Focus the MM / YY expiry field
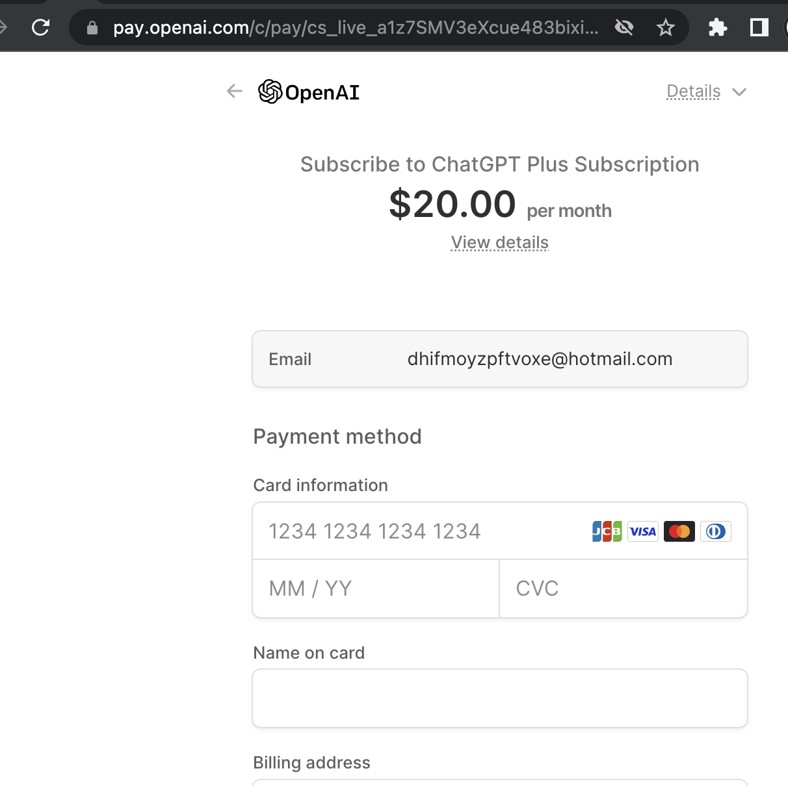The image size is (788, 786). [376, 589]
